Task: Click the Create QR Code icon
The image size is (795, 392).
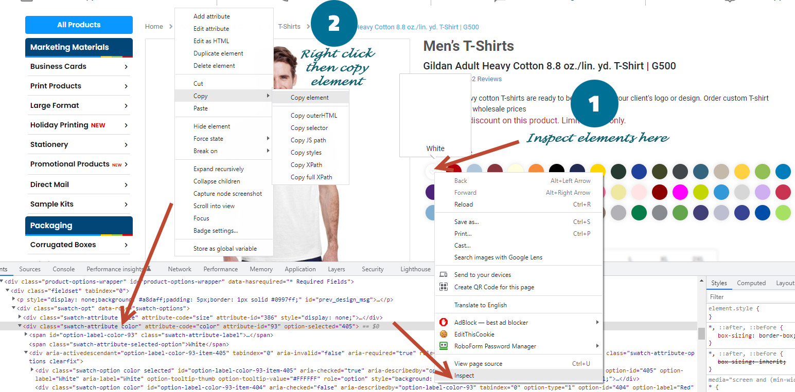Action: 444,287
